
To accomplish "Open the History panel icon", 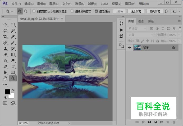I will (x=121, y=23).
